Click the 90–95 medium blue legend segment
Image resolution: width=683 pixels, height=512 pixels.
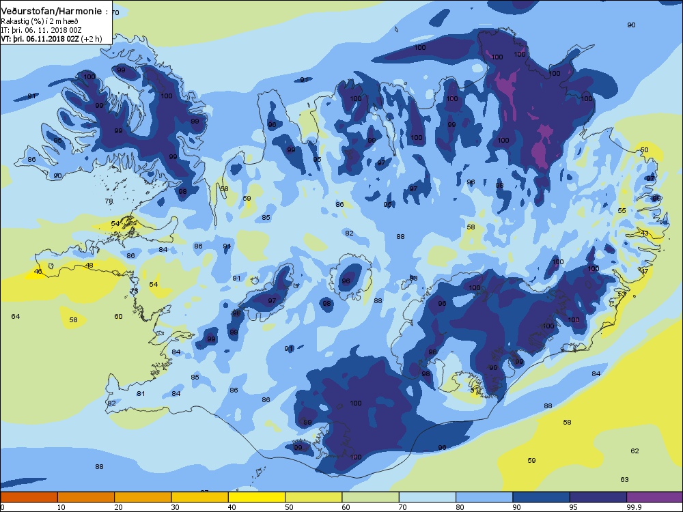(x=542, y=497)
